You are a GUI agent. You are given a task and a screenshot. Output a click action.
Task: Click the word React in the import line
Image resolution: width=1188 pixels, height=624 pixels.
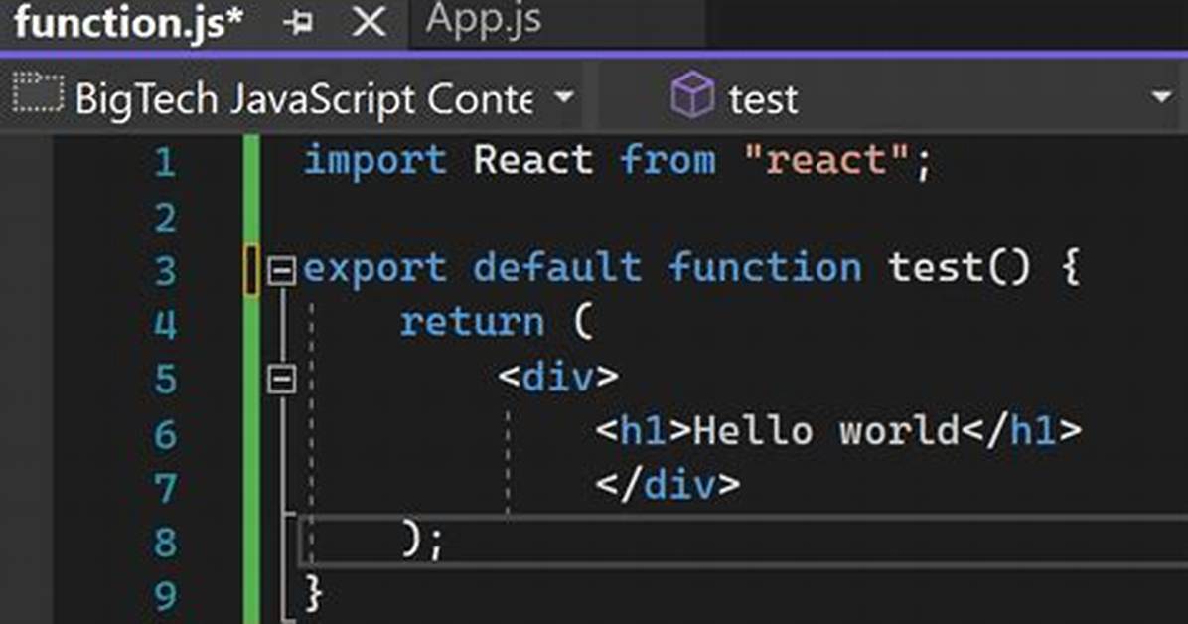pos(532,160)
